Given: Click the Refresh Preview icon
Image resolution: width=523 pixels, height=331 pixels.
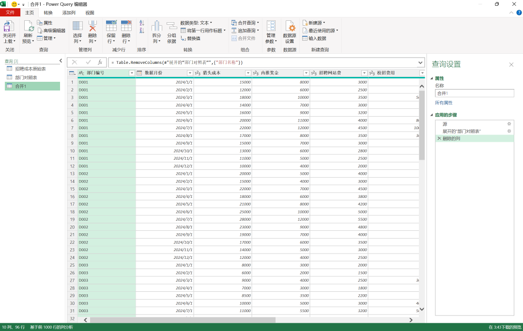Looking at the screenshot, I should [x=29, y=26].
